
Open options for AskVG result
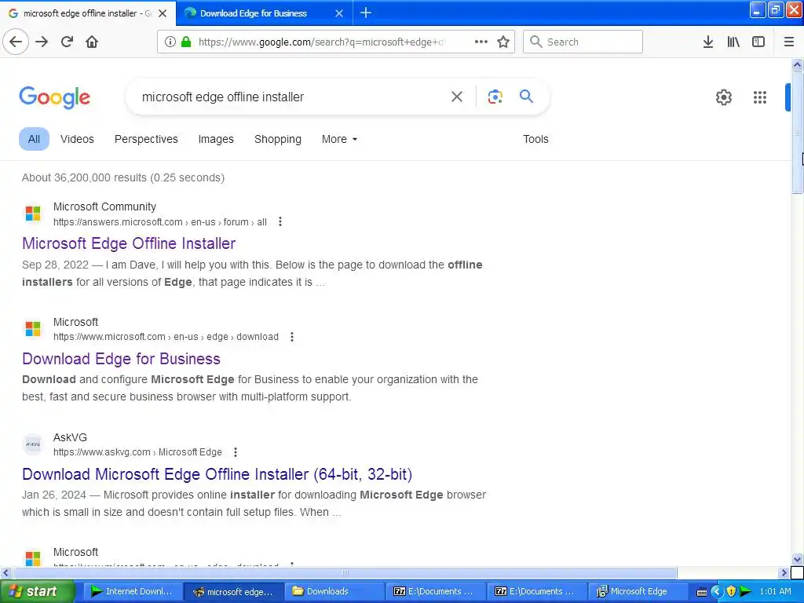[236, 452]
